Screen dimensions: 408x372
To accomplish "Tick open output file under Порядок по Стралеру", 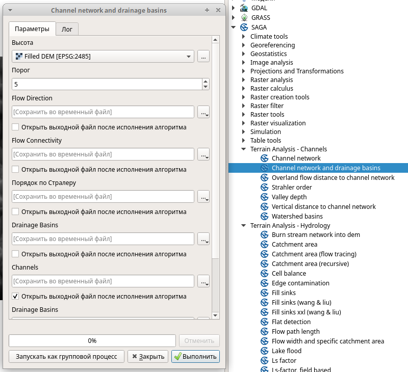I will pos(16,211).
